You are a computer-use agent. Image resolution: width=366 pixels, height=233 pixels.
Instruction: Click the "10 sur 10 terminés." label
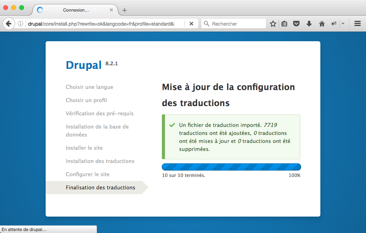[x=184, y=175]
